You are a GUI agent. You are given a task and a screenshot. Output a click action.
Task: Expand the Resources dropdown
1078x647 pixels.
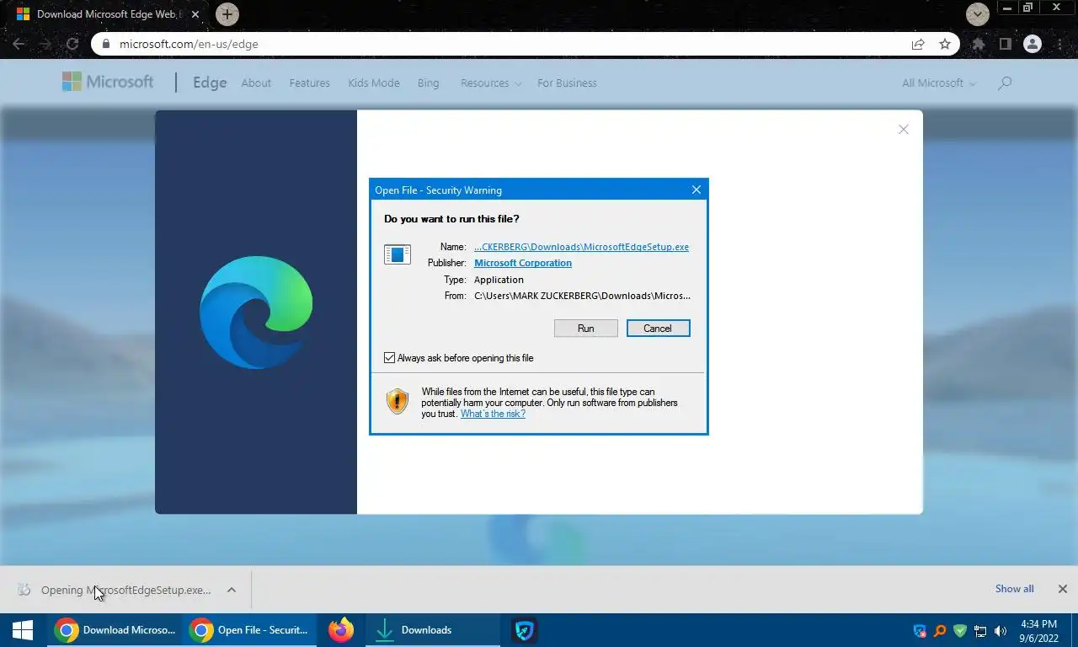[491, 83]
